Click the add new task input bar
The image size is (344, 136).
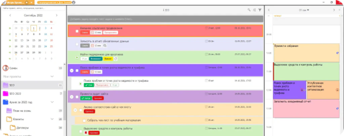tap(165, 19)
